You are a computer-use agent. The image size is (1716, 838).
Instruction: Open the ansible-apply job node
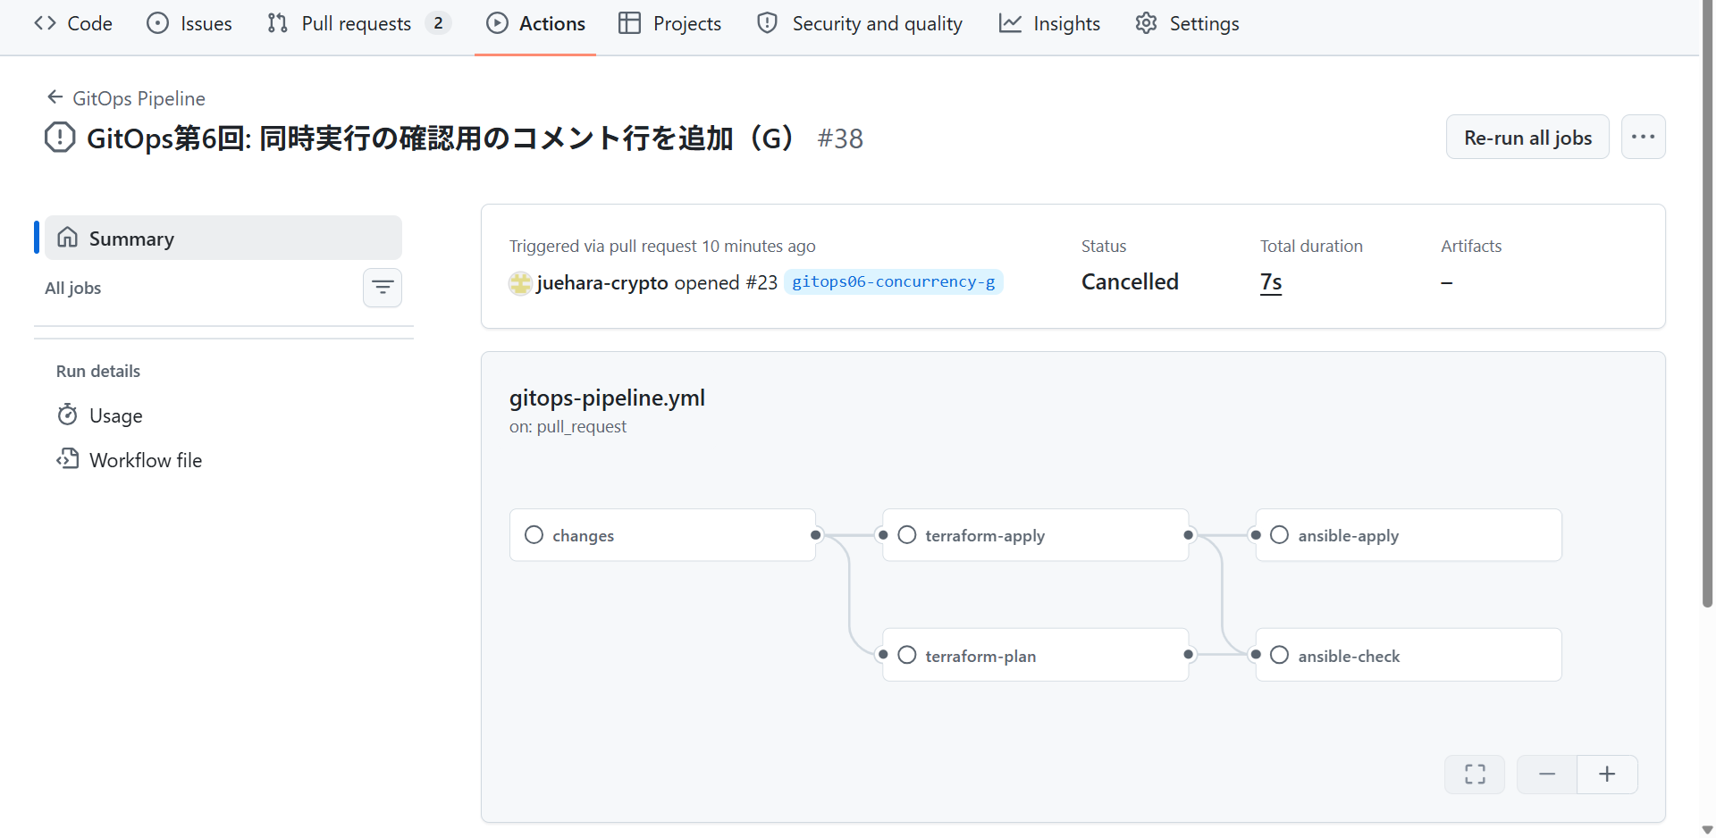coord(1409,535)
